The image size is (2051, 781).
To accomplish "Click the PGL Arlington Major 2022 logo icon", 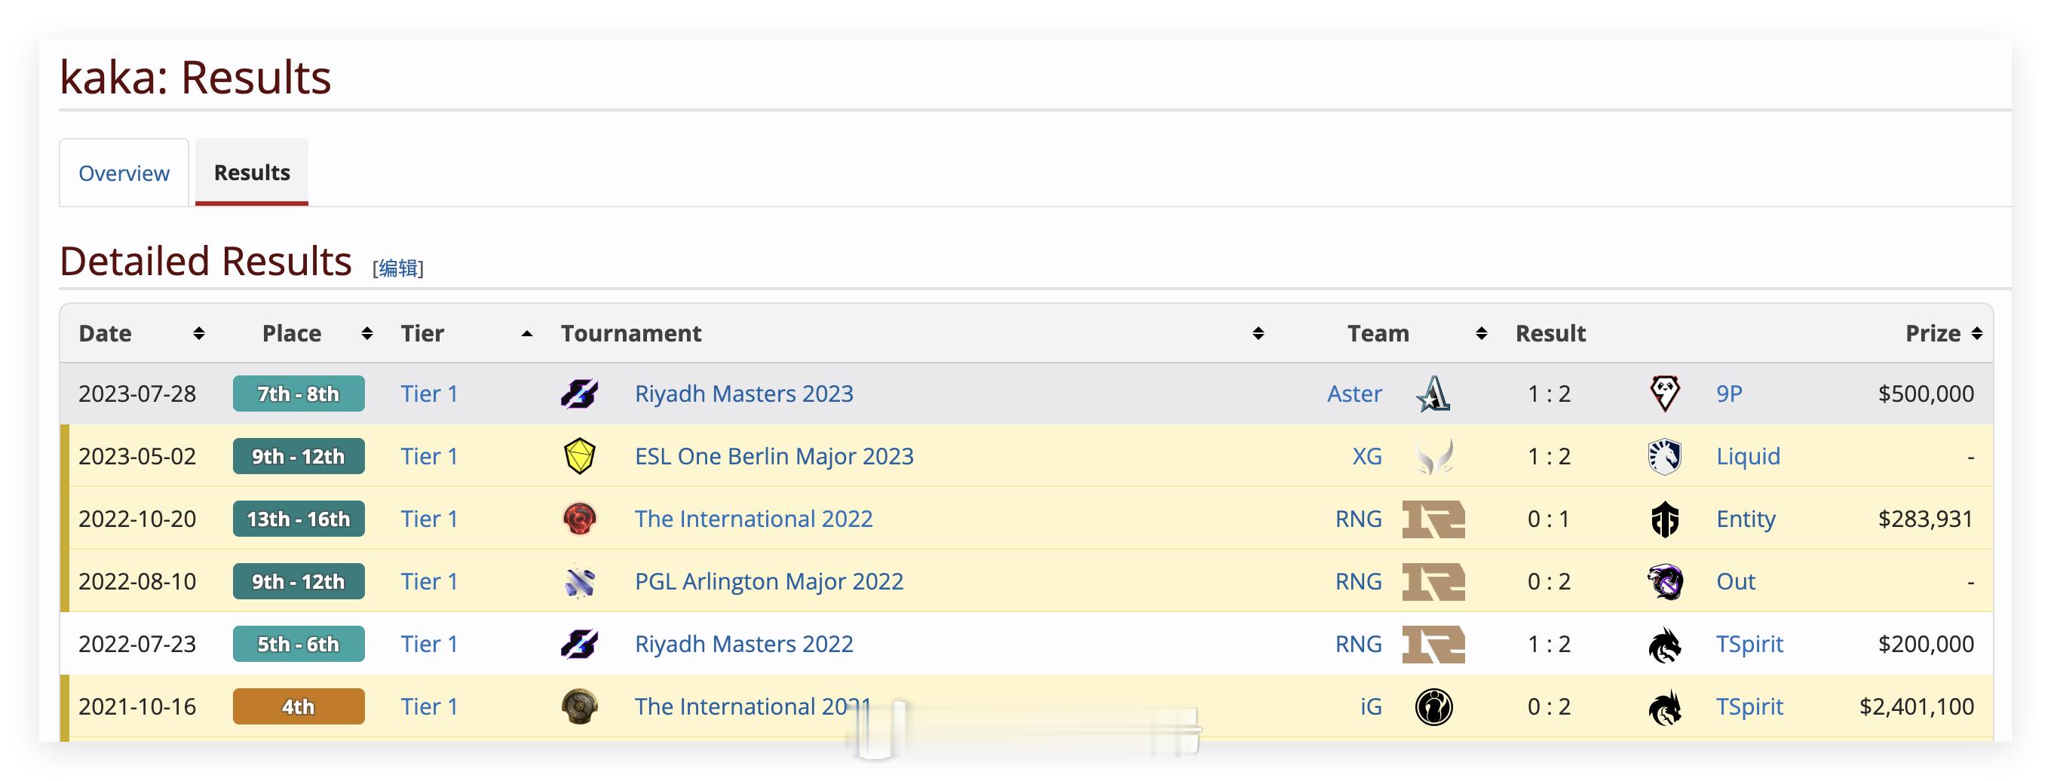I will click(580, 581).
